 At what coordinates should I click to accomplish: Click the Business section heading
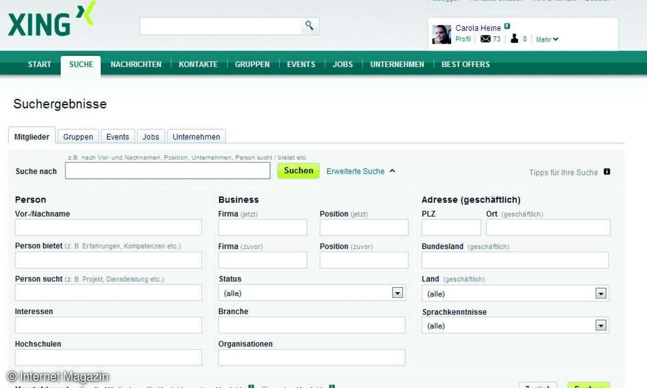coord(239,199)
